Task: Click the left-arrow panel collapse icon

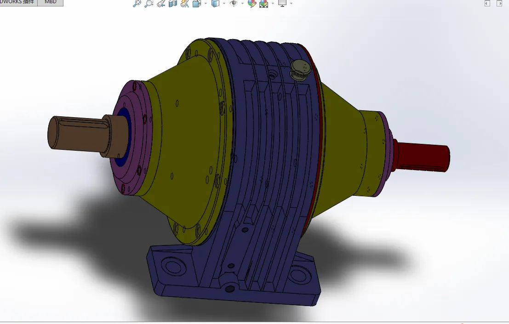Action: click(x=487, y=3)
